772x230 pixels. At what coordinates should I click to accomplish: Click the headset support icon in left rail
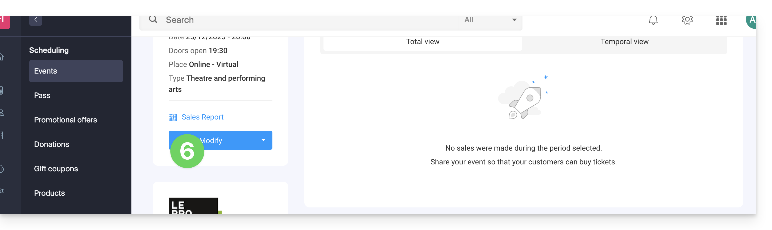click(2, 169)
